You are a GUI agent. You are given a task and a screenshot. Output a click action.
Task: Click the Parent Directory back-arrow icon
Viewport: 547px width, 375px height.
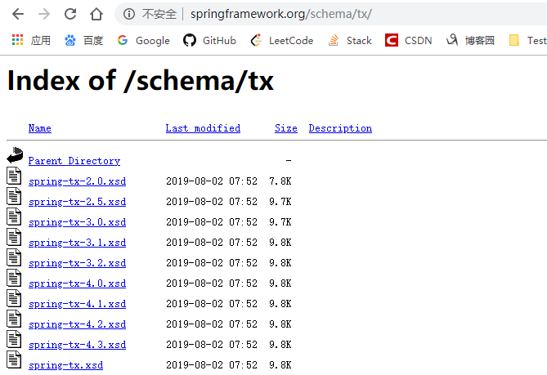15,155
